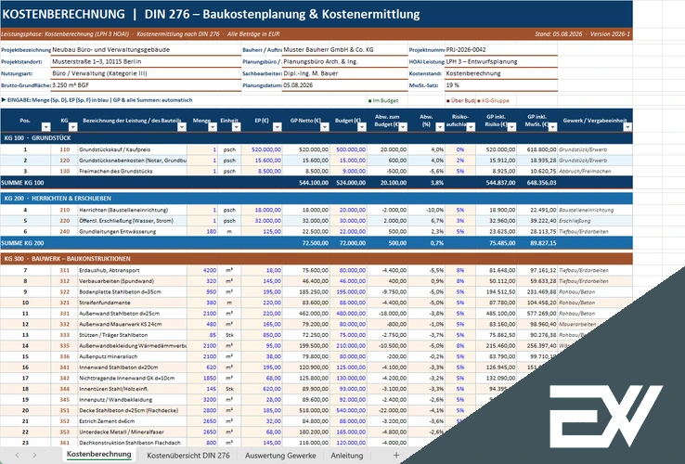Open the Gewerk / Vergabeeinheit filter dropdown
The image size is (685, 464).
pyautogui.click(x=627, y=127)
